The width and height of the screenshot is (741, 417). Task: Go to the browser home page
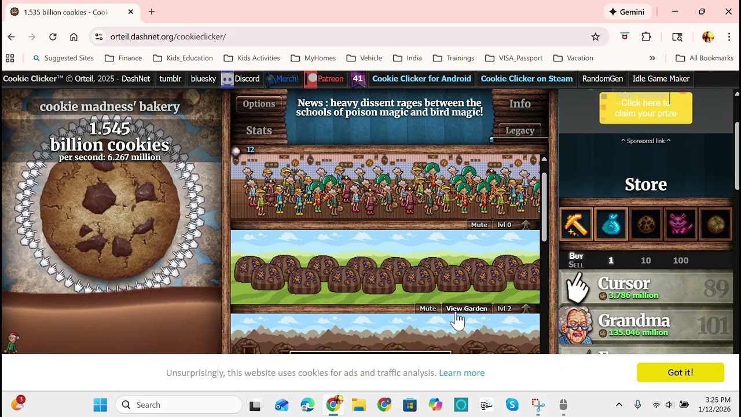(x=74, y=36)
